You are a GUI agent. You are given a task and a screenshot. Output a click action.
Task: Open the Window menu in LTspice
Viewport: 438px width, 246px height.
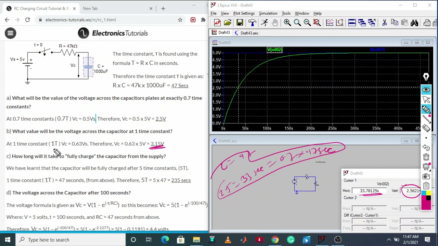point(302,13)
